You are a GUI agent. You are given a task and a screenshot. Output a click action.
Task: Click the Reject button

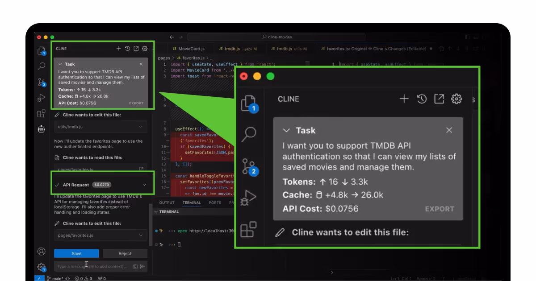(125, 253)
